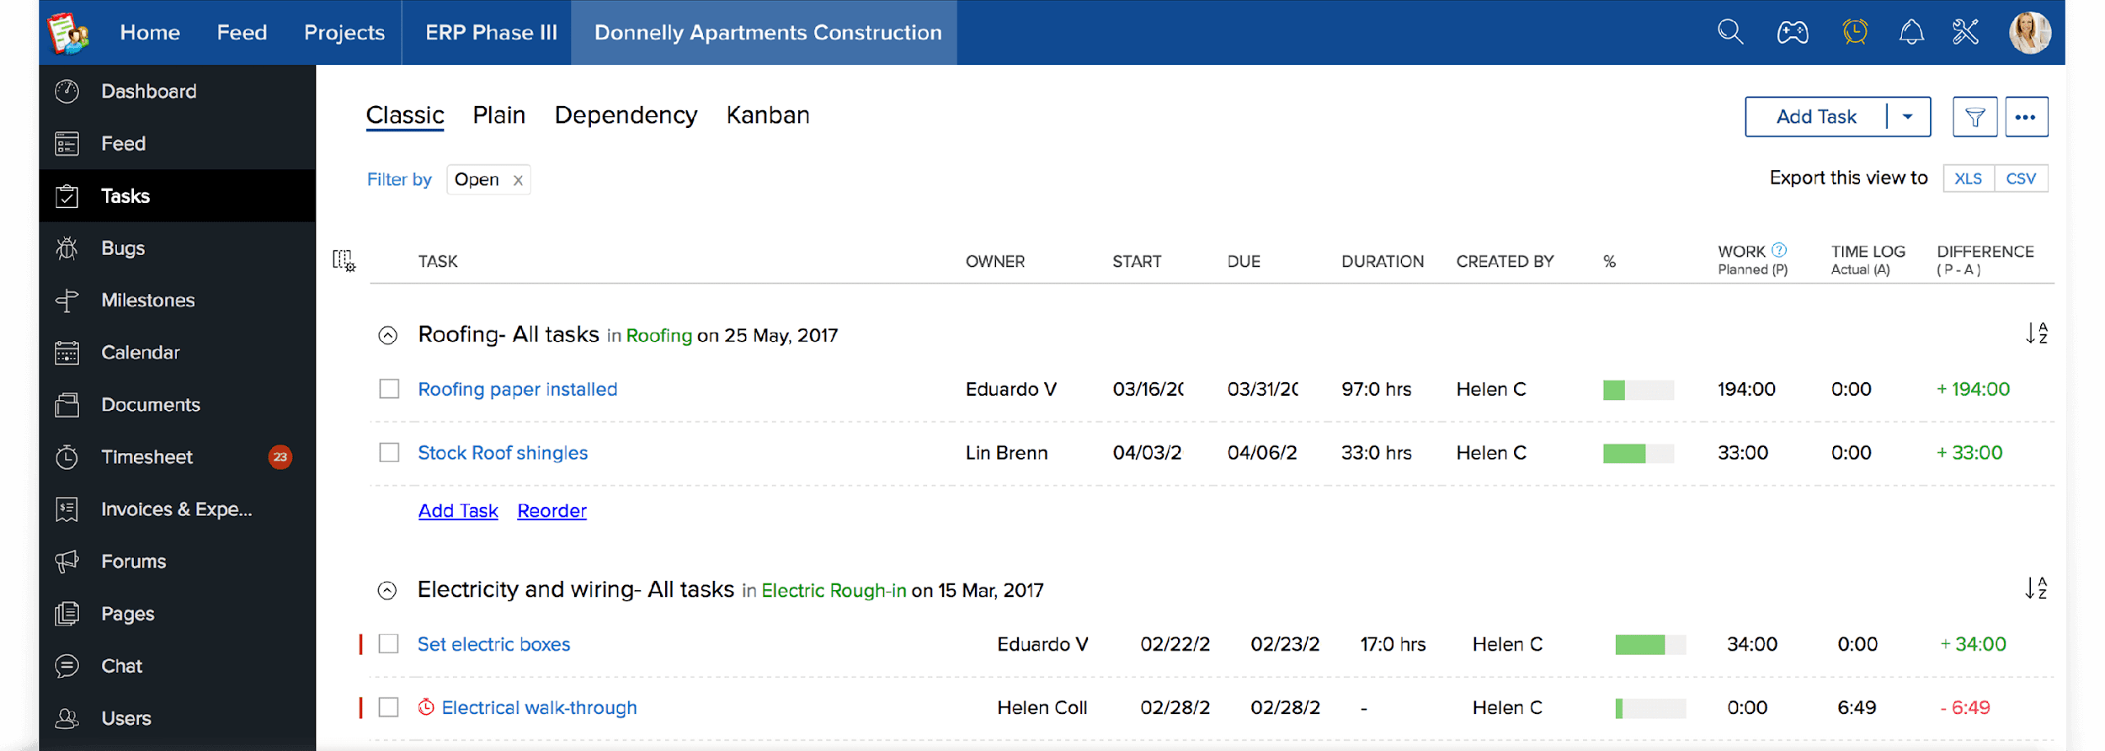Open the gamepad icon in header

(x=1793, y=32)
